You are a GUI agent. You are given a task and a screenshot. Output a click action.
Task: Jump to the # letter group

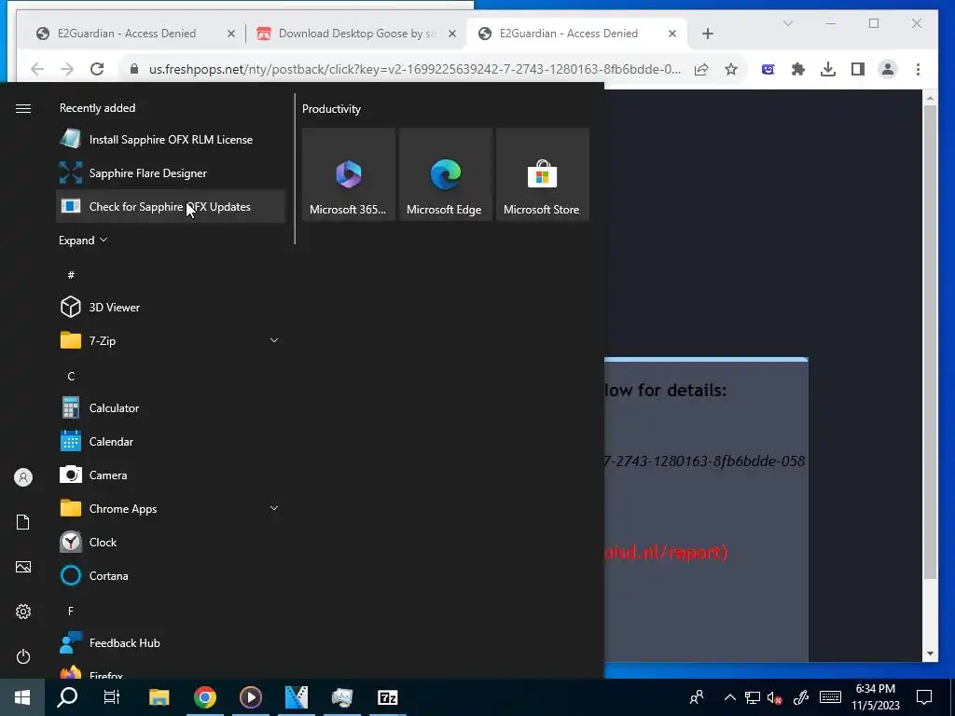(x=71, y=275)
